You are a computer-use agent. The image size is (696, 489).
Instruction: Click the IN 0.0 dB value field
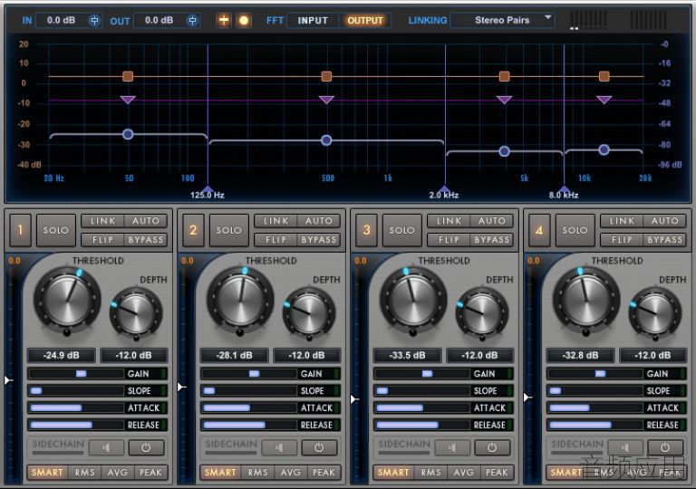tap(62, 21)
